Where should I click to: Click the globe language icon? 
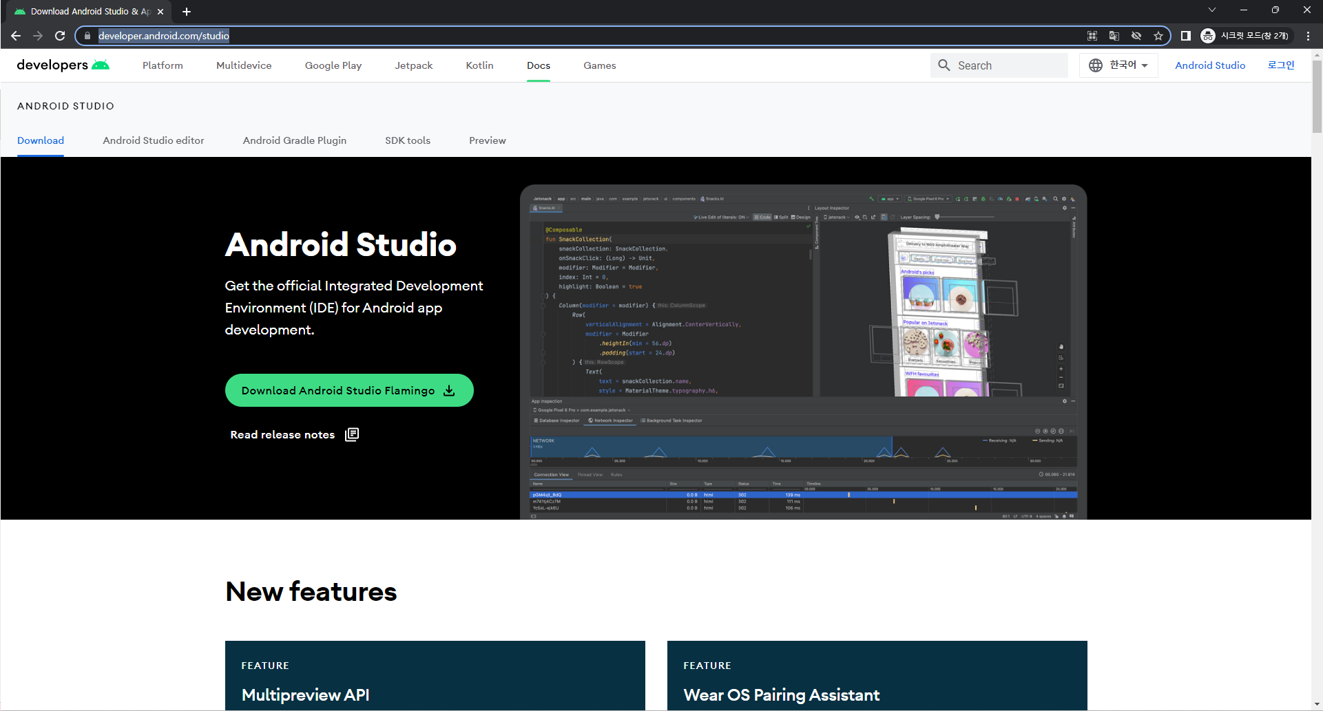tap(1096, 65)
